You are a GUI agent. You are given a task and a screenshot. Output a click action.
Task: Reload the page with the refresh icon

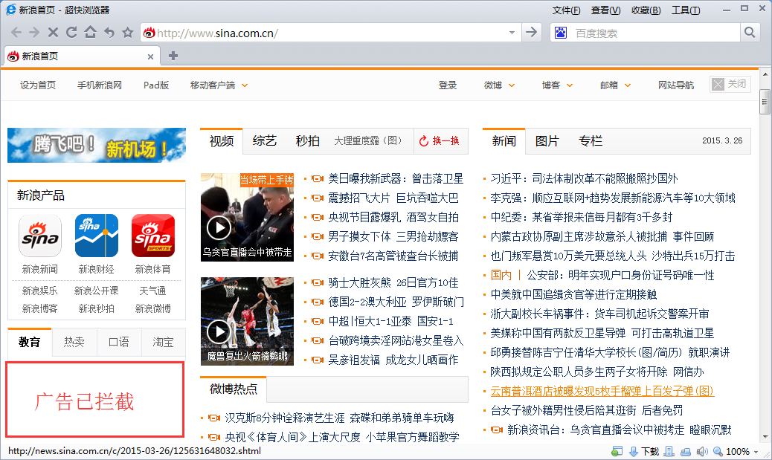pos(72,33)
